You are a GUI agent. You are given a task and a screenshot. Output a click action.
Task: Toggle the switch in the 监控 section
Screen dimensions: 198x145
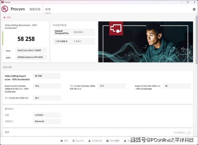click(x=188, y=133)
